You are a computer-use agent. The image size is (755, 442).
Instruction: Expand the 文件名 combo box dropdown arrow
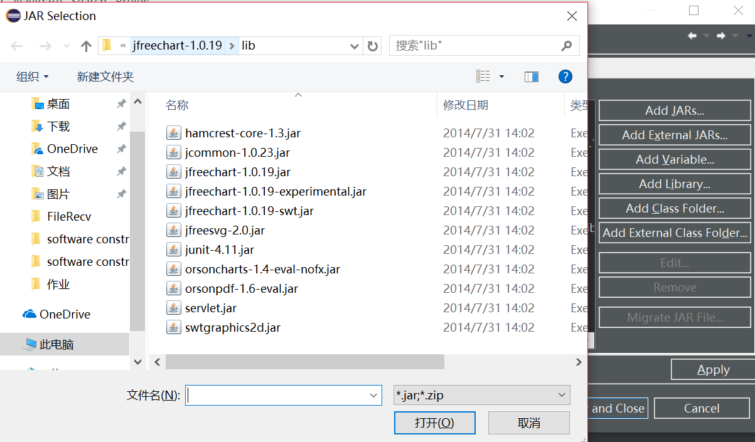[374, 395]
